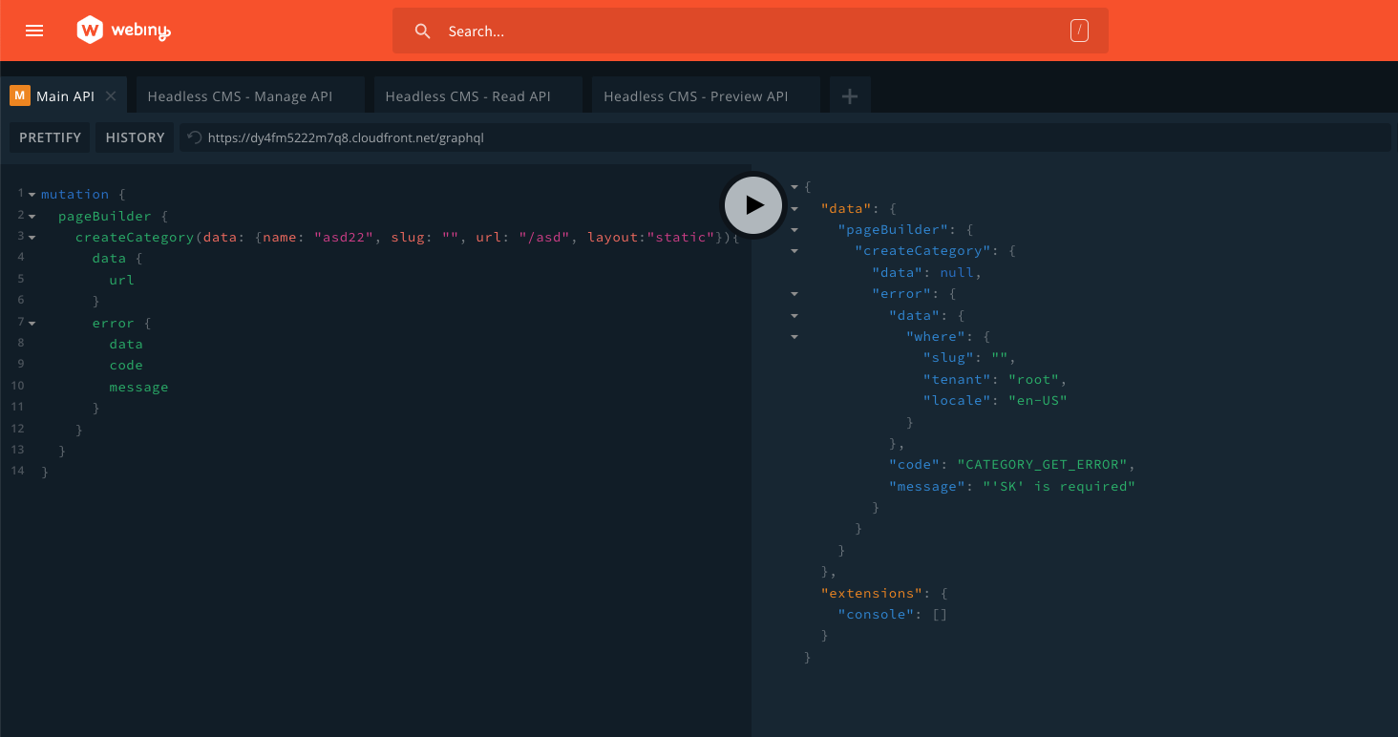
Task: Click the GraphQL endpoint URL field
Action: click(786, 137)
